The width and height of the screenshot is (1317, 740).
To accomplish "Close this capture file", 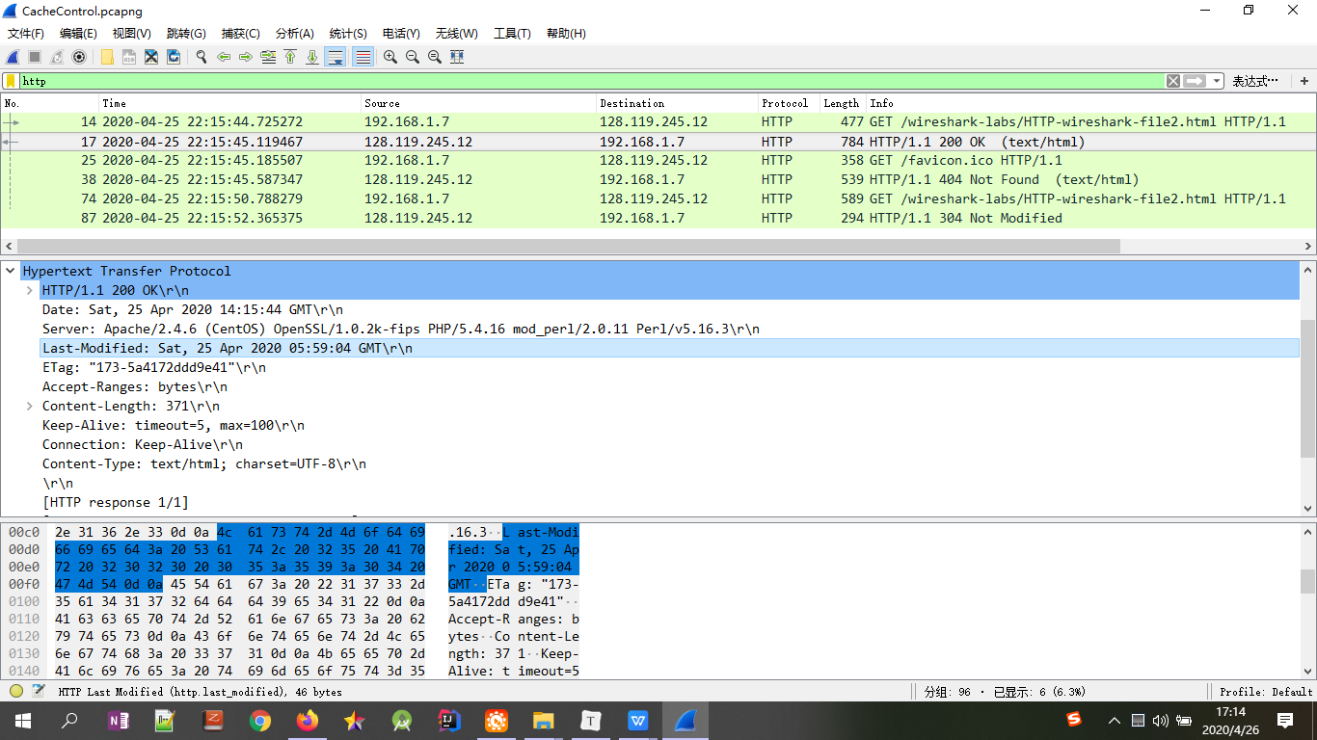I will point(151,57).
